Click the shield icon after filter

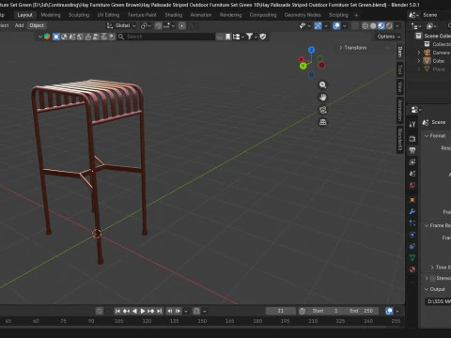point(263,37)
